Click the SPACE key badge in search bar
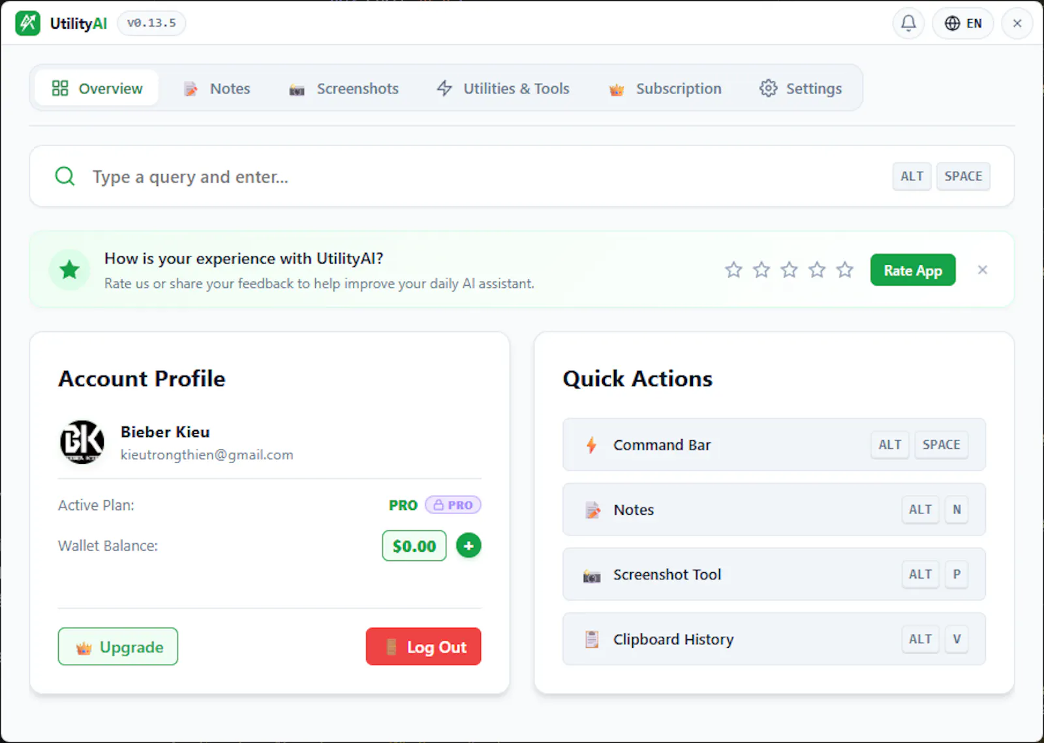This screenshot has height=743, width=1044. click(x=963, y=176)
